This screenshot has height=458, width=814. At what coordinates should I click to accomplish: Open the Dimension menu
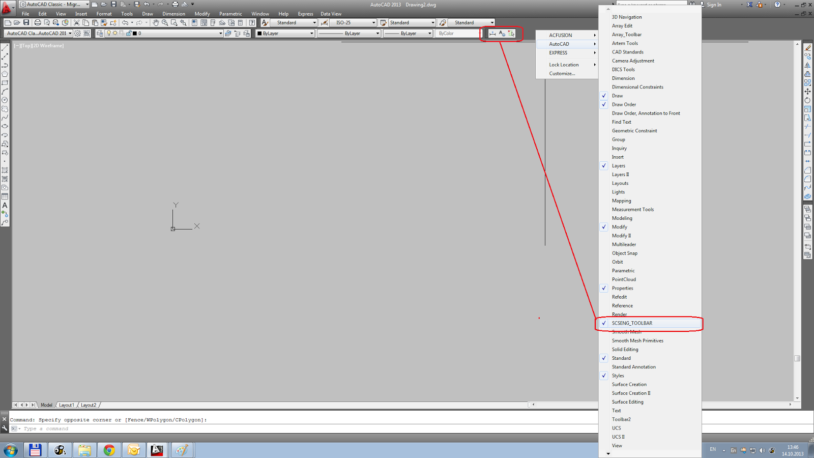pos(173,14)
